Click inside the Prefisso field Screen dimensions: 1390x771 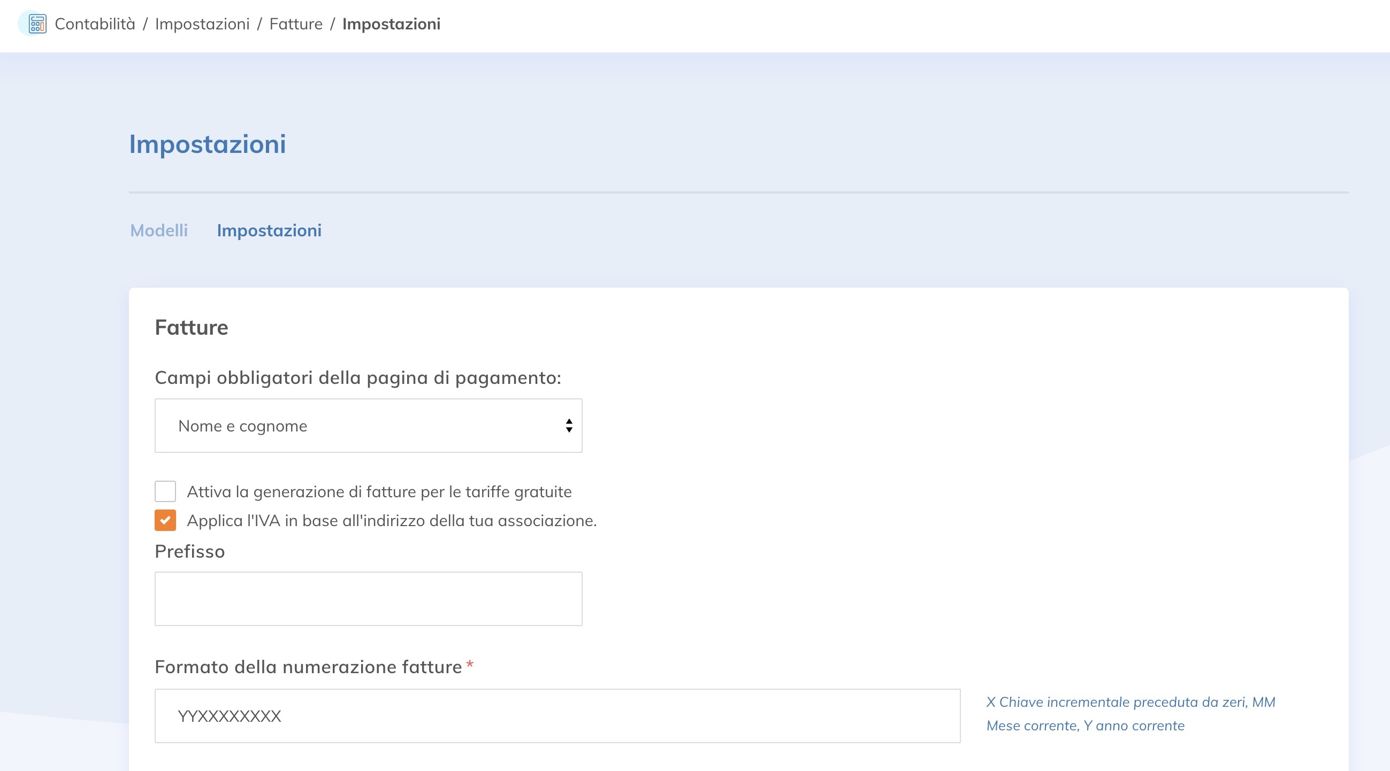point(369,598)
